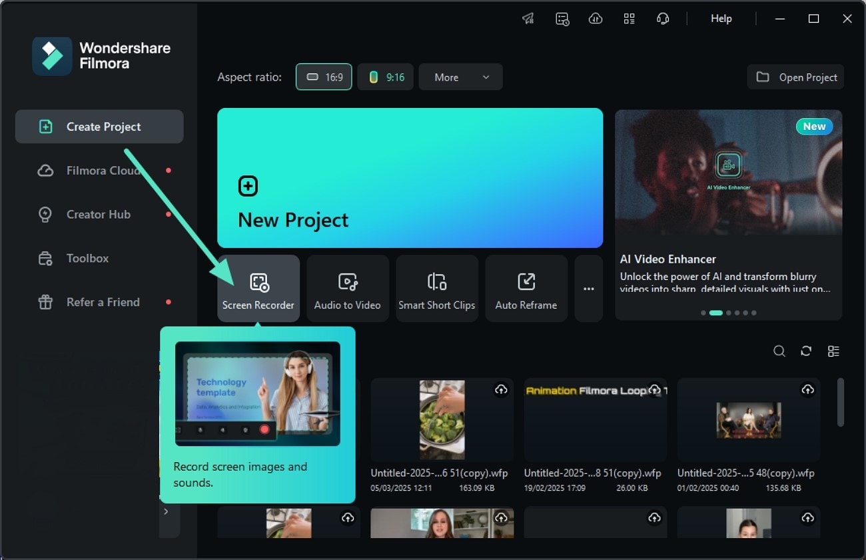Start a New Project
This screenshot has width=866, height=560.
pyautogui.click(x=410, y=178)
